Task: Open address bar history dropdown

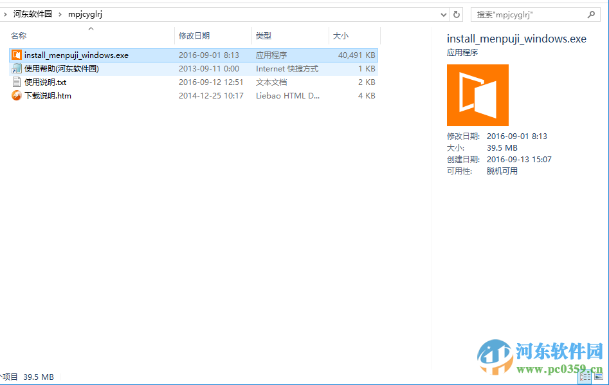Action: point(444,15)
